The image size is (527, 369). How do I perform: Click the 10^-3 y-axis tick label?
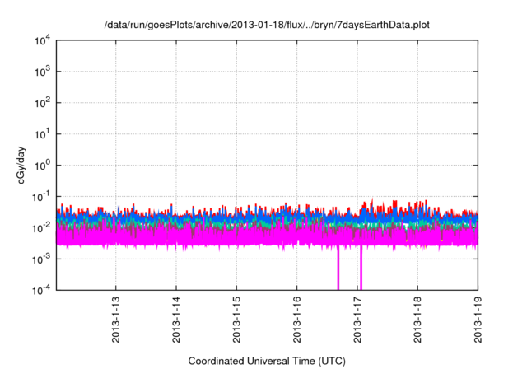pyautogui.click(x=41, y=259)
